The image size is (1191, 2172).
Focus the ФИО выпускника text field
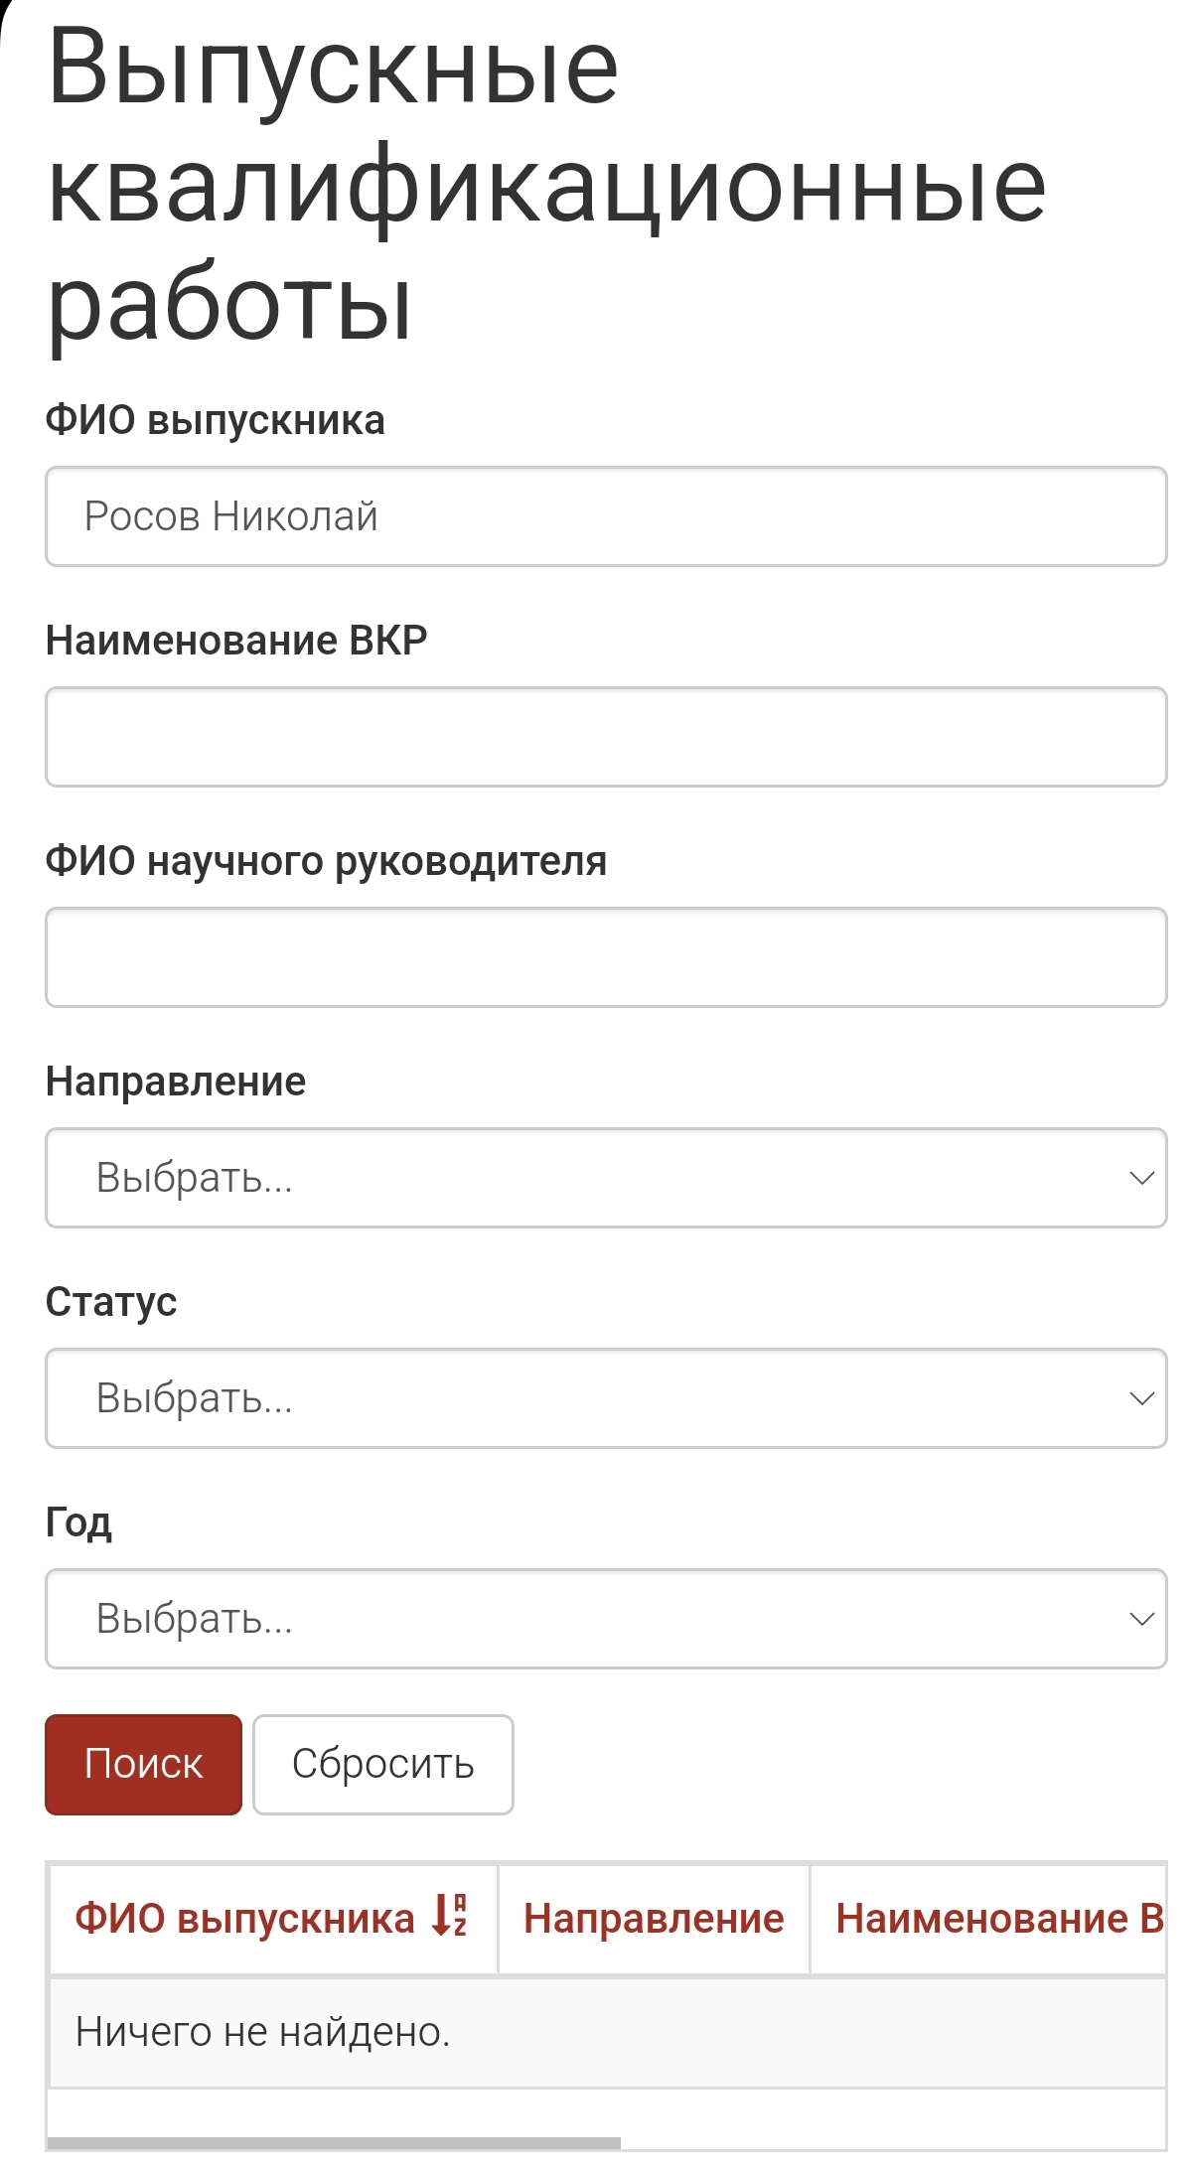pyautogui.click(x=606, y=516)
